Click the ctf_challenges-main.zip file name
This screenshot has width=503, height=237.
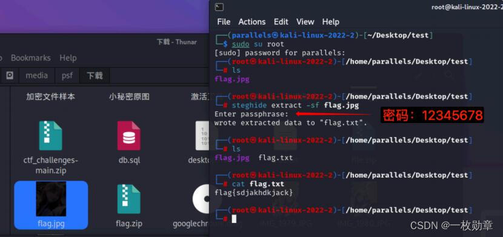(51, 165)
